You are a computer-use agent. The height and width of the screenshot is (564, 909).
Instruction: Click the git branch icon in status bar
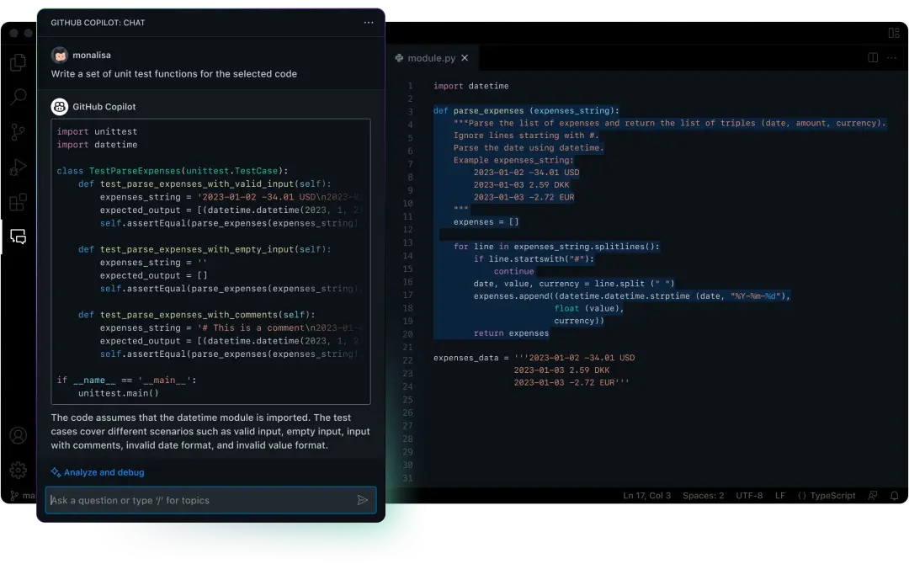[14, 496]
